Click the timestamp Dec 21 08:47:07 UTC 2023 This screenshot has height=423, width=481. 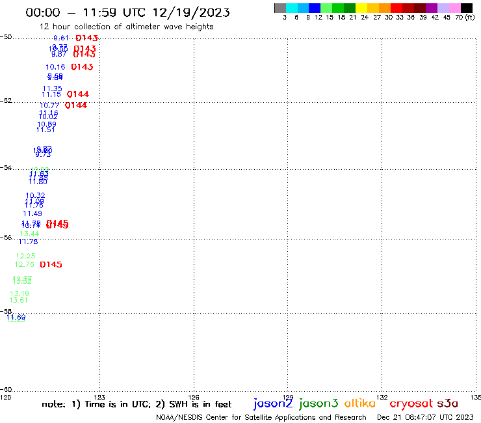425,418
